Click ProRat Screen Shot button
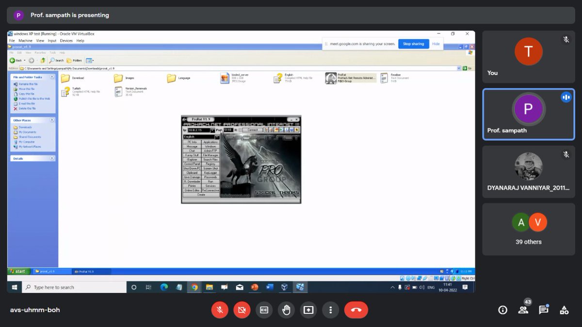The image size is (582, 327). tap(210, 168)
